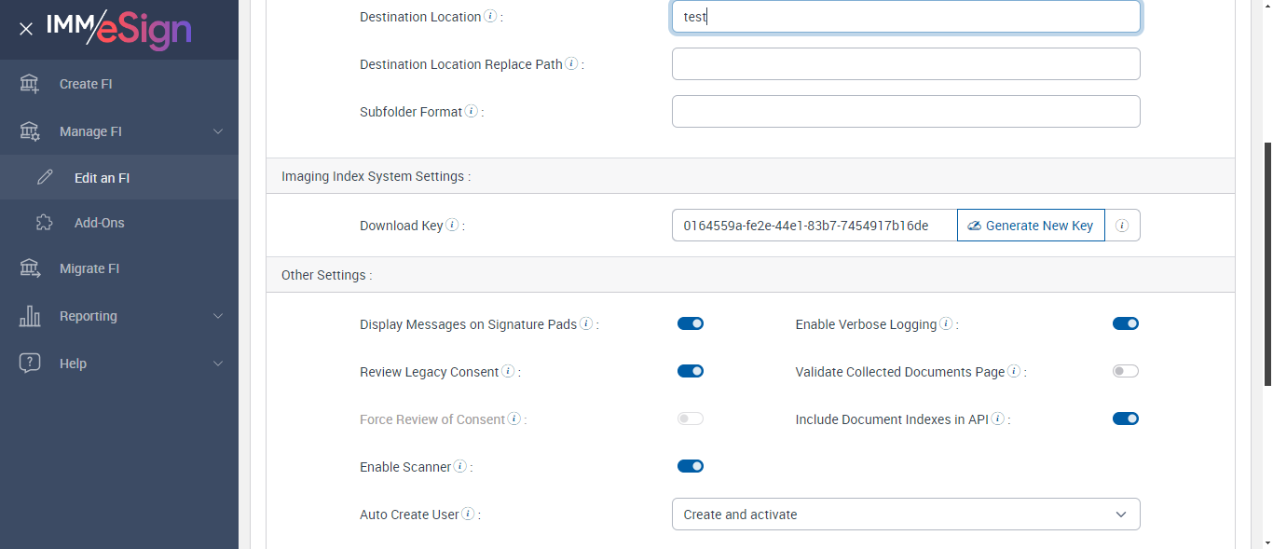The height and width of the screenshot is (549, 1273).
Task: Click the Edit an FI pencil icon
Action: click(45, 177)
